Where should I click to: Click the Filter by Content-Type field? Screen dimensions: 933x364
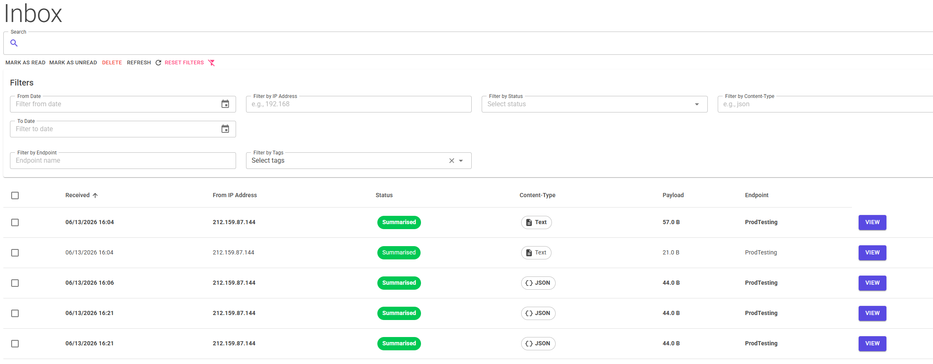click(x=825, y=104)
